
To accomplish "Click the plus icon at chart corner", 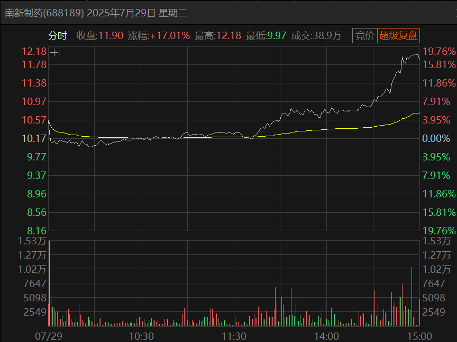I will (54, 53).
